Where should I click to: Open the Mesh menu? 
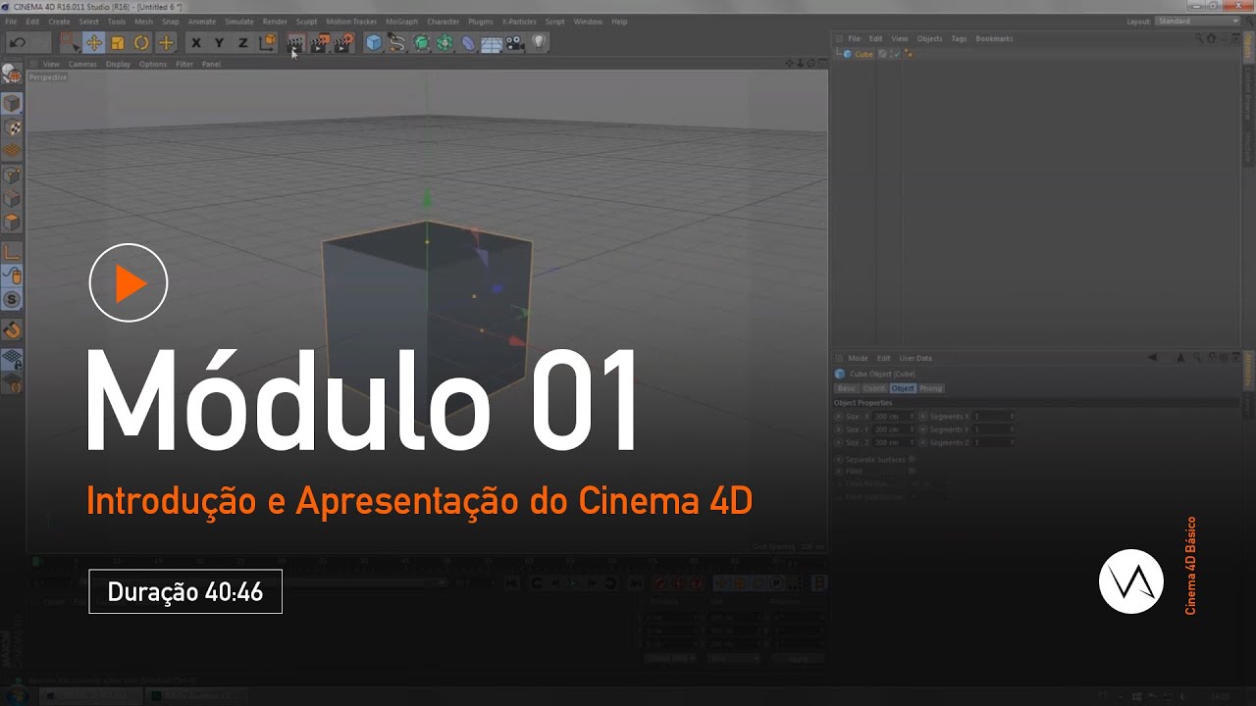143,21
